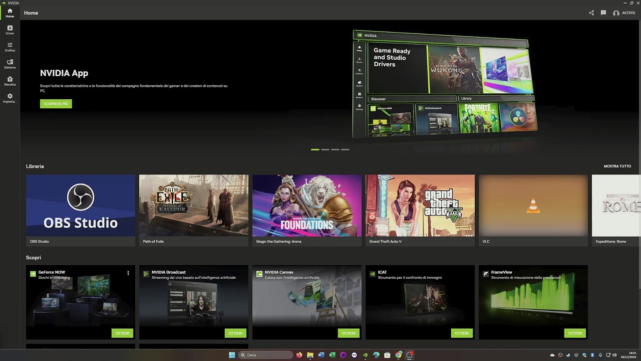
Task: Open the Grand Theft Auto V tile
Action: (x=420, y=210)
